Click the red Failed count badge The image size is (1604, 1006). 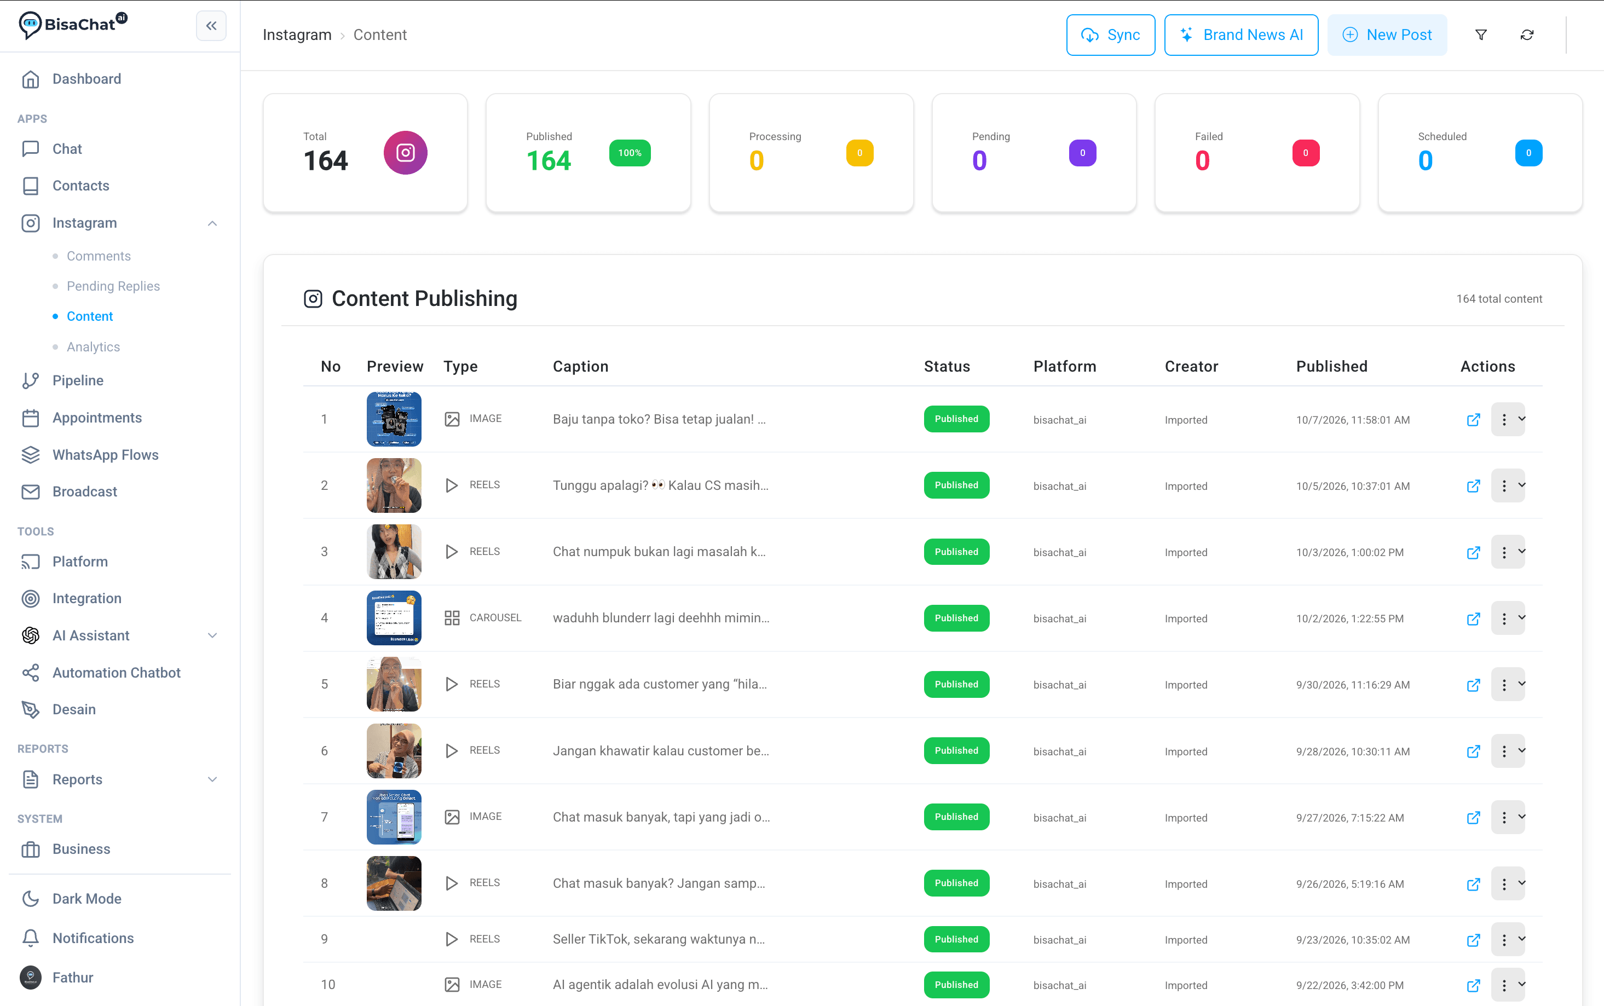coord(1305,153)
